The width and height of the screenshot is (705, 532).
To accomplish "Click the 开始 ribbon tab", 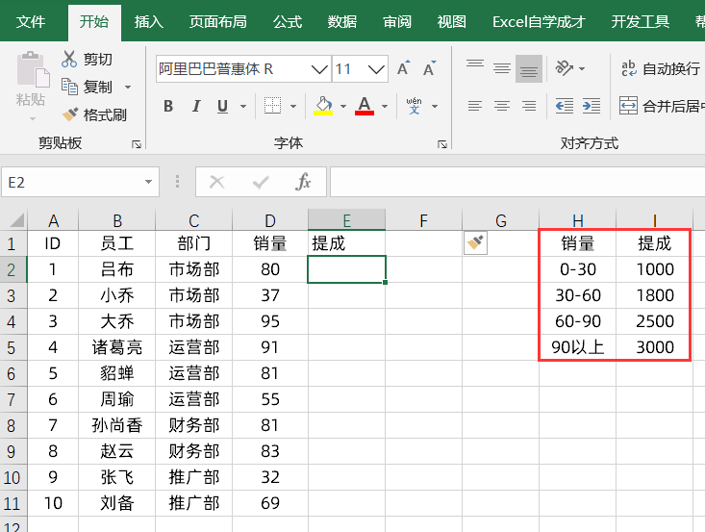I will tap(94, 21).
